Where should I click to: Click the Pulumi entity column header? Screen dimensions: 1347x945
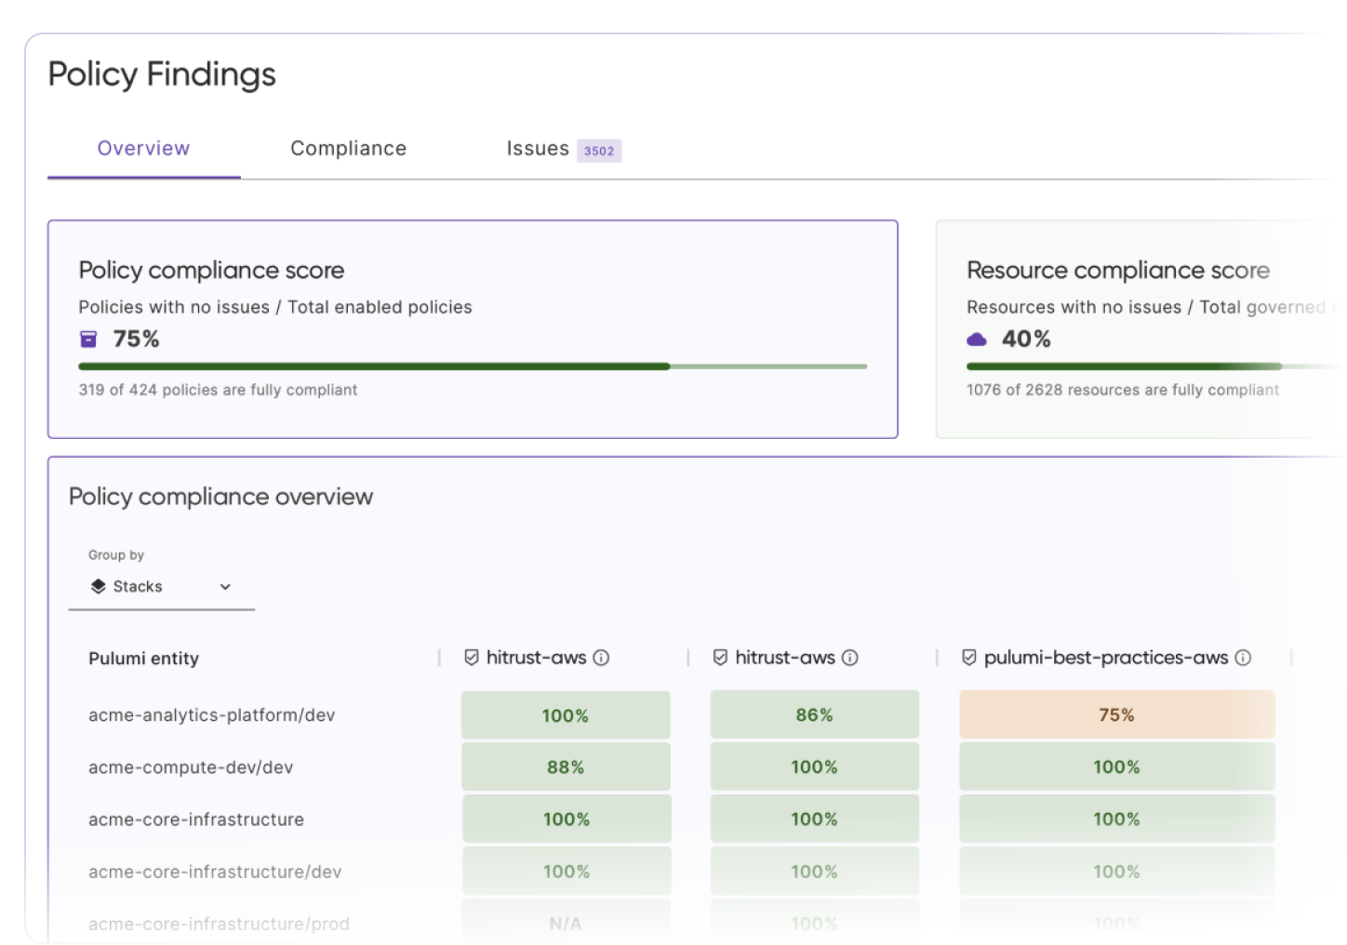144,658
